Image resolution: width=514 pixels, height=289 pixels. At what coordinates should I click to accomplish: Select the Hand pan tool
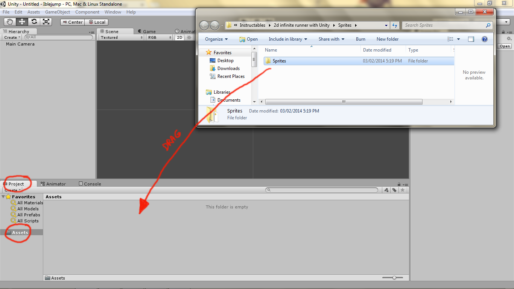(10, 22)
